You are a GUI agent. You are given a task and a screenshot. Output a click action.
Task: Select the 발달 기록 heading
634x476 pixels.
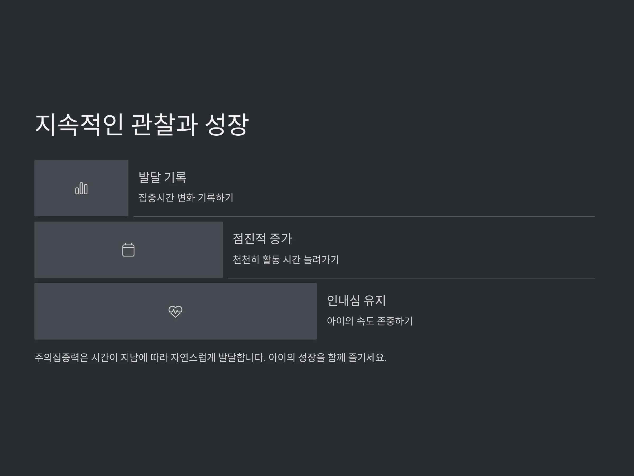pos(162,177)
